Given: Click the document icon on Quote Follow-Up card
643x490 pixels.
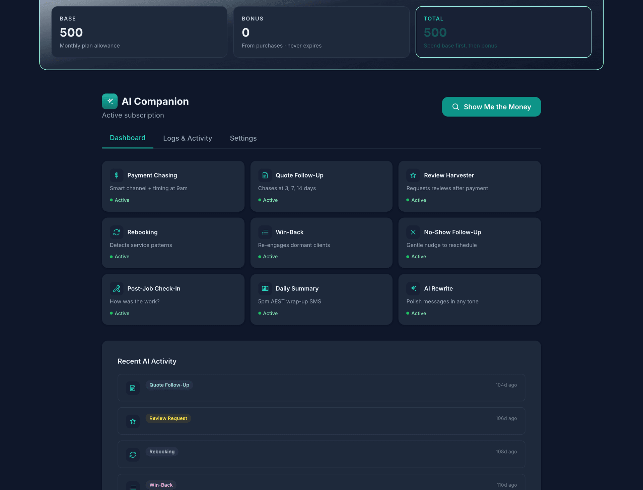Looking at the screenshot, I should coord(265,175).
